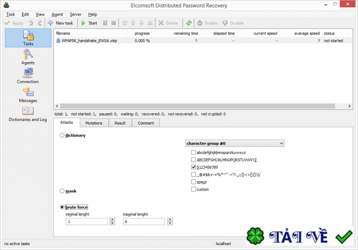The height and width of the screenshot is (250, 358).
Task: Open the Edit menu
Action: 25,14
